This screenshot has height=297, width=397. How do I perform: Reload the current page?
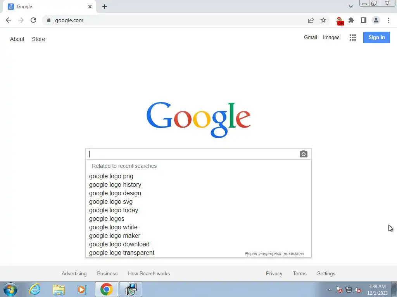click(x=33, y=20)
